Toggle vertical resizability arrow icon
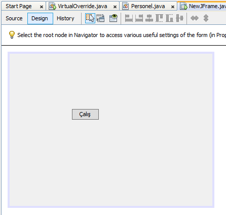 tap(206, 18)
